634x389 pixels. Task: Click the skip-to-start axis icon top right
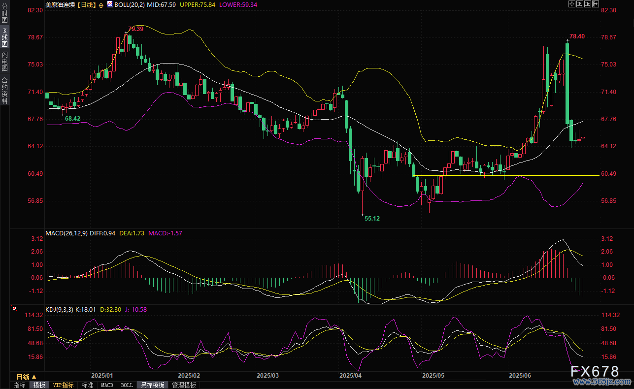580,4
